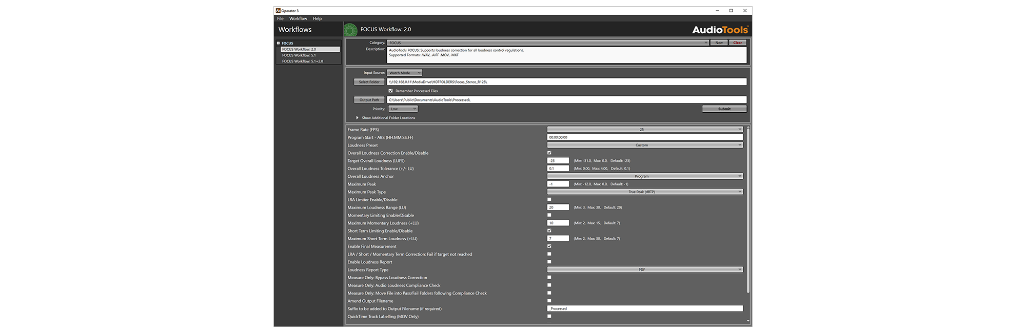Select FOCUS Workflow: 5.1 in the list
This screenshot has height=333, width=1026.
(x=299, y=55)
